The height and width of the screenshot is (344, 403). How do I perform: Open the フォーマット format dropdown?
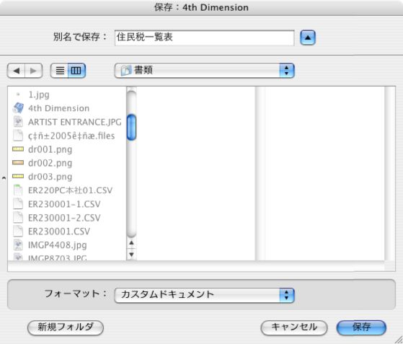(204, 295)
